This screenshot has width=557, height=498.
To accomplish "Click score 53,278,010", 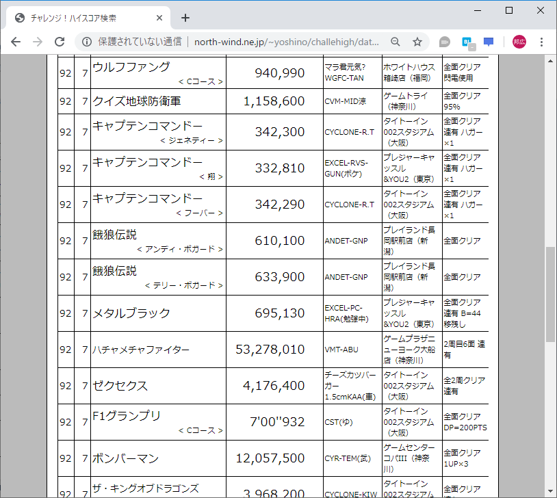I will 270,349.
